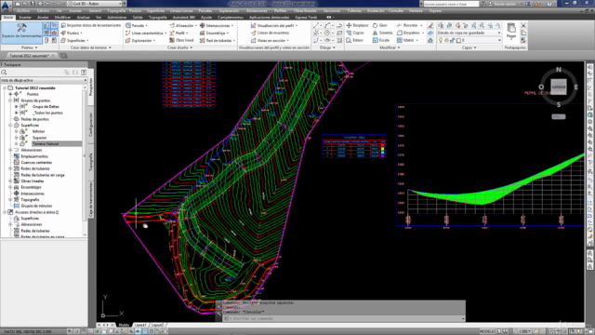Click Líneas de muestreo icon

coord(253,33)
